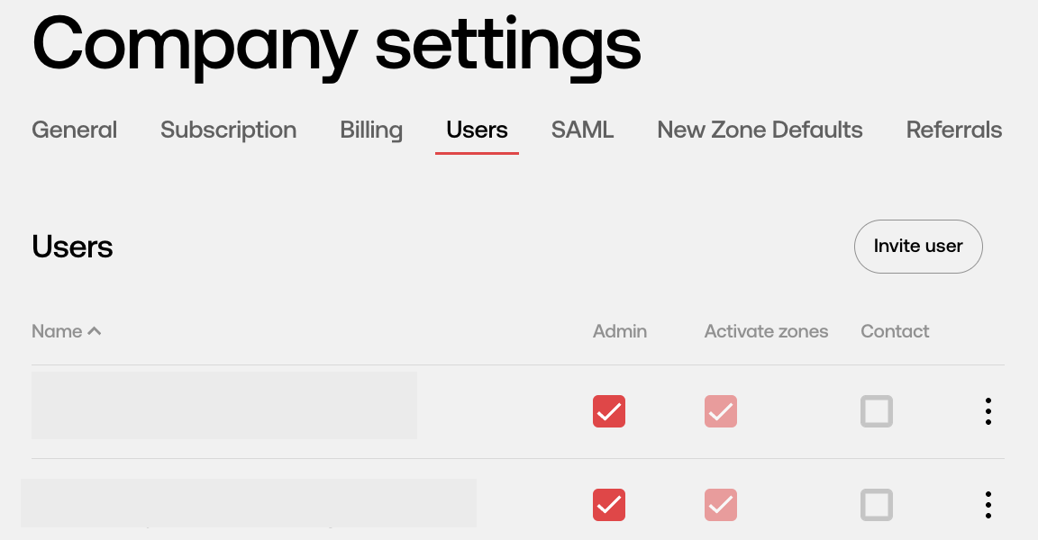
Task: Open the first user's three-dot options menu
Action: [x=988, y=411]
